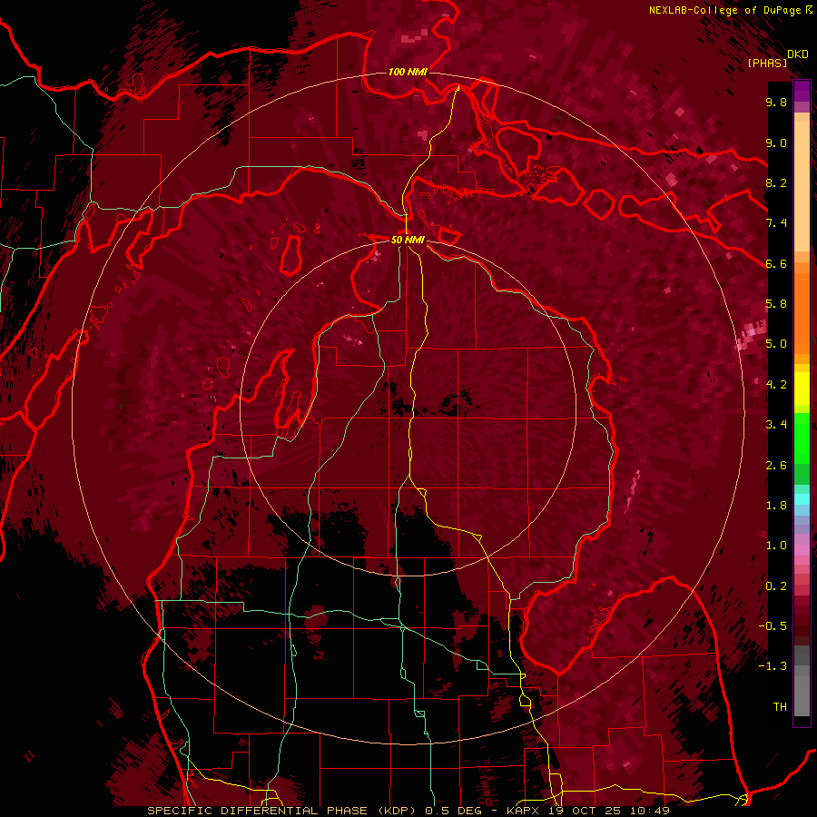Click the TH label on the color scale
The width and height of the screenshot is (817, 817).
pyautogui.click(x=780, y=707)
